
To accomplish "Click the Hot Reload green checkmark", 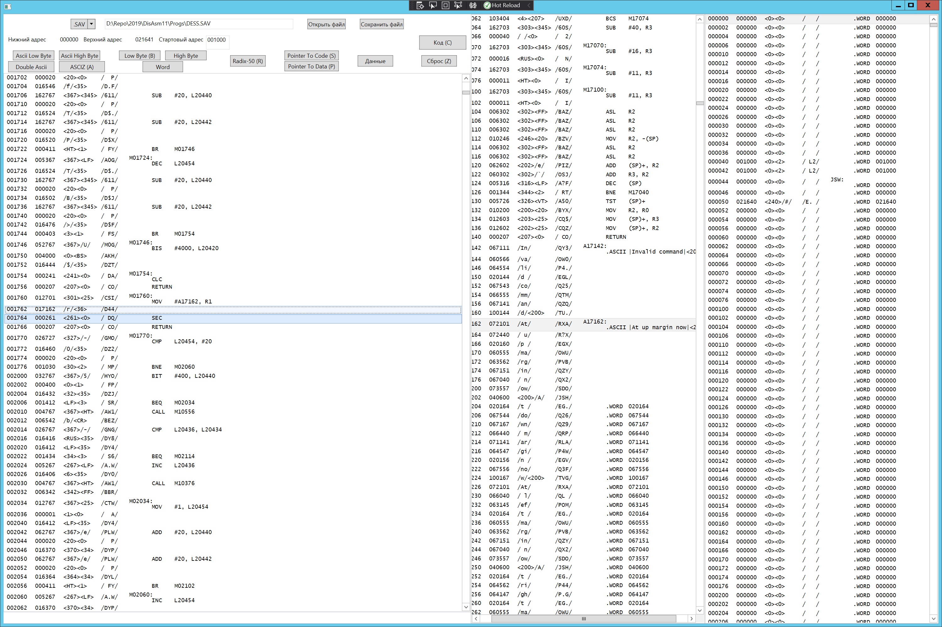I will point(487,5).
